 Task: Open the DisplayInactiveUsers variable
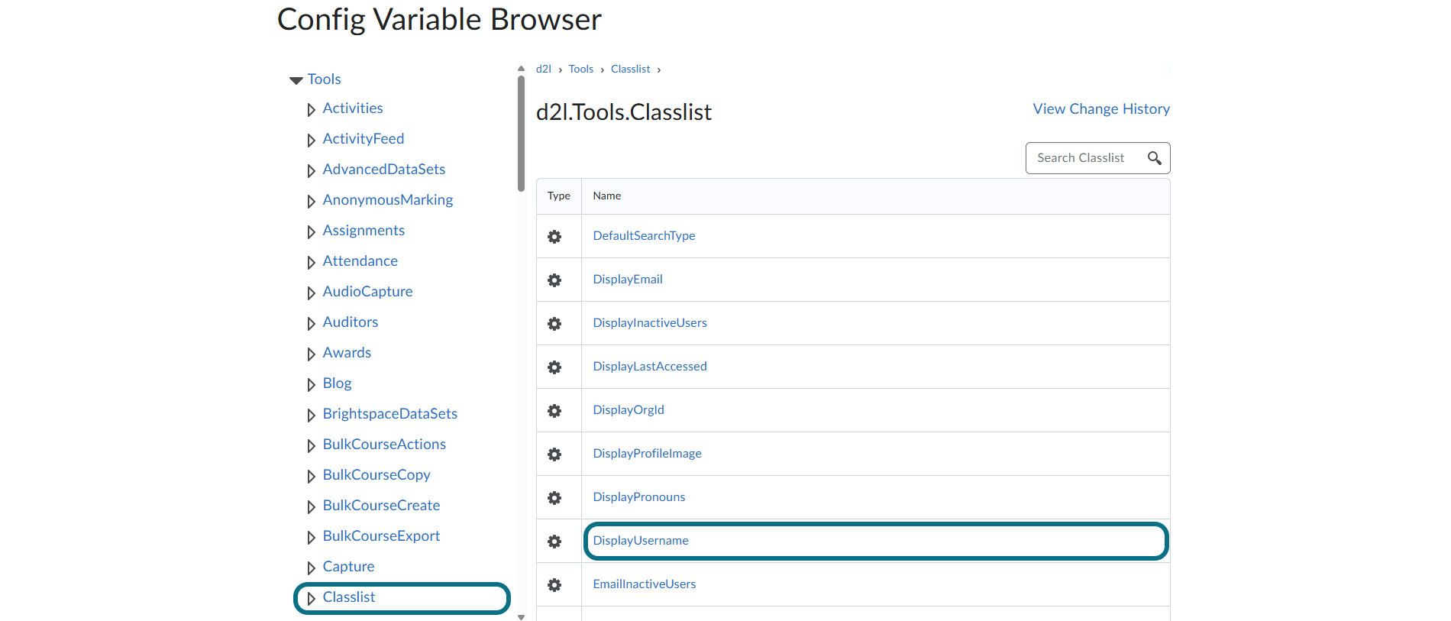click(650, 323)
